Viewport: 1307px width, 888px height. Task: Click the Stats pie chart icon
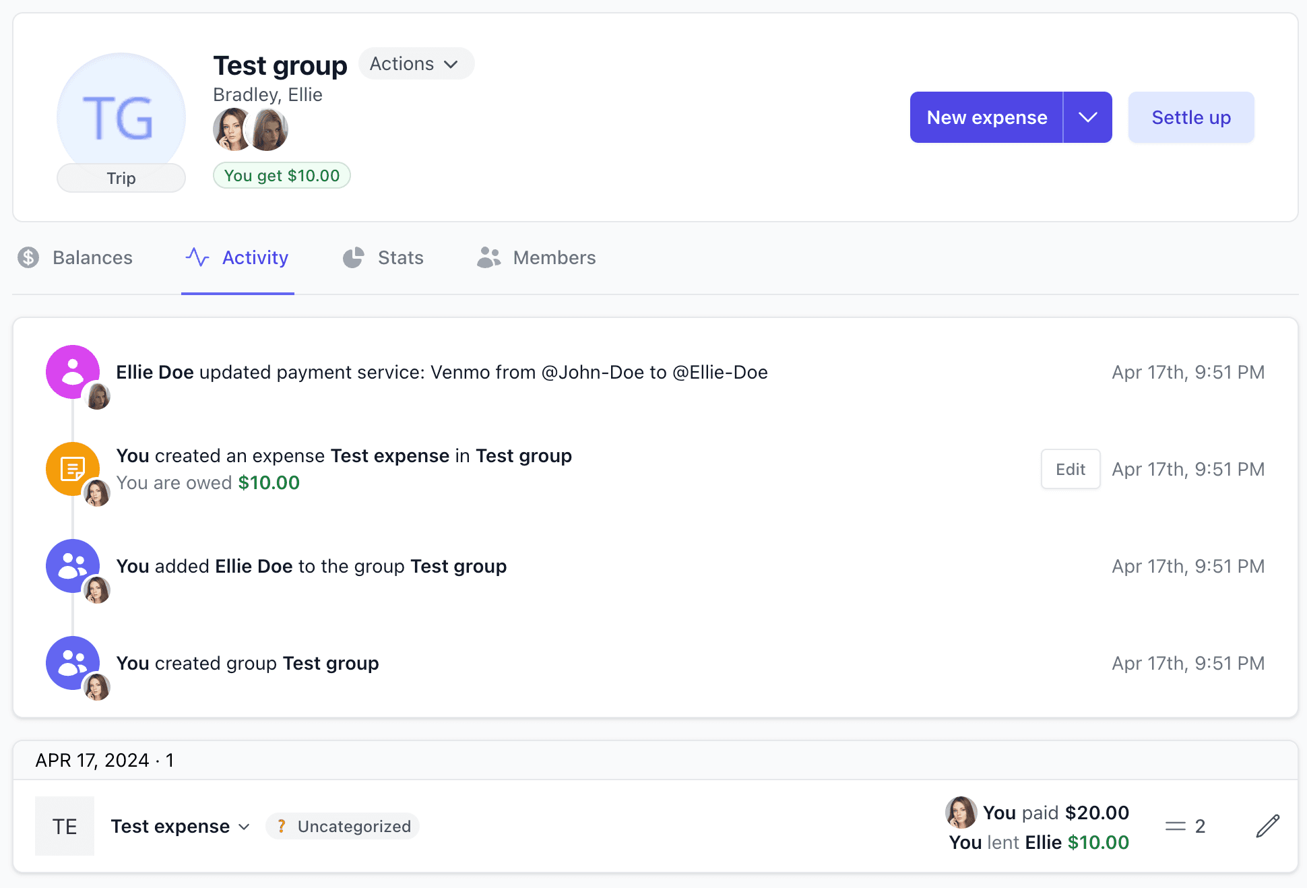click(353, 257)
